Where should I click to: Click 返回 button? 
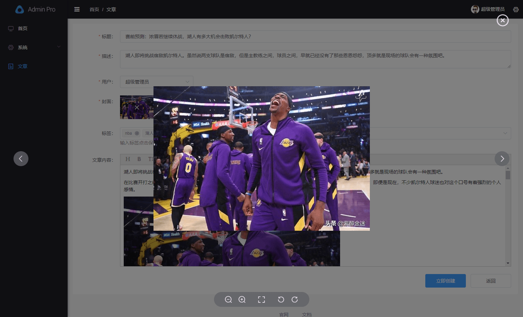point(491,281)
